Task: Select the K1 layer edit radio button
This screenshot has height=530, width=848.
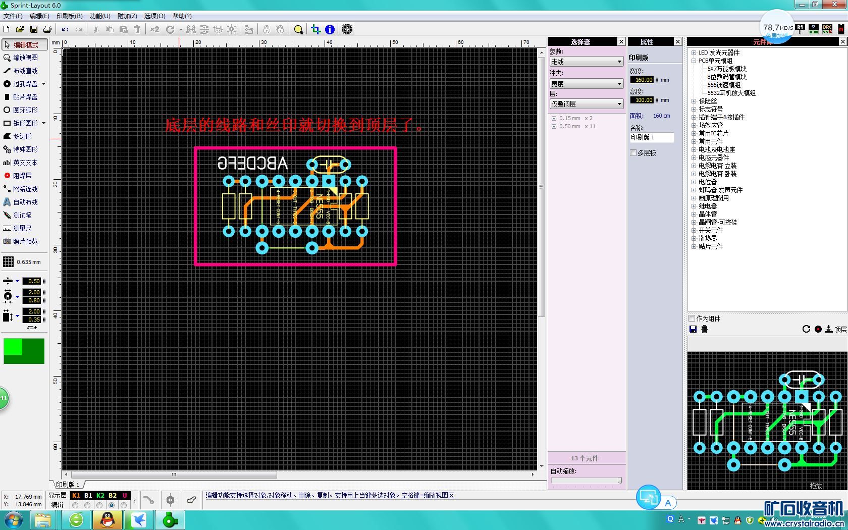Action: 76,505
